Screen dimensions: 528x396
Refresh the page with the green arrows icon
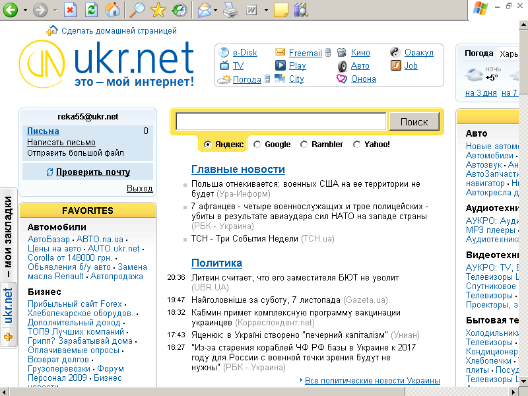pos(91,9)
